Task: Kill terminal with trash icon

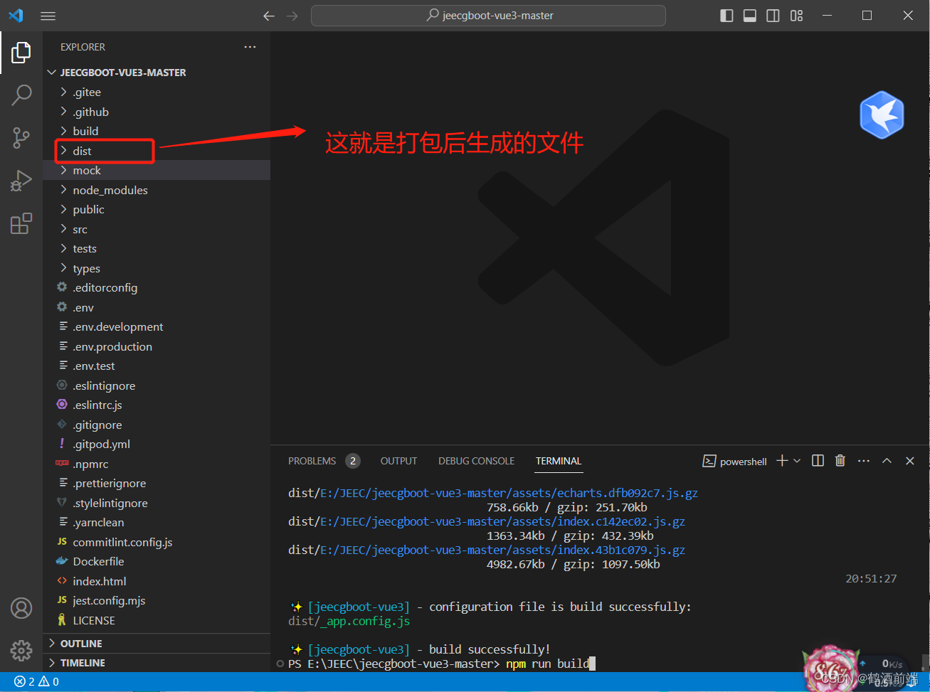Action: point(840,461)
